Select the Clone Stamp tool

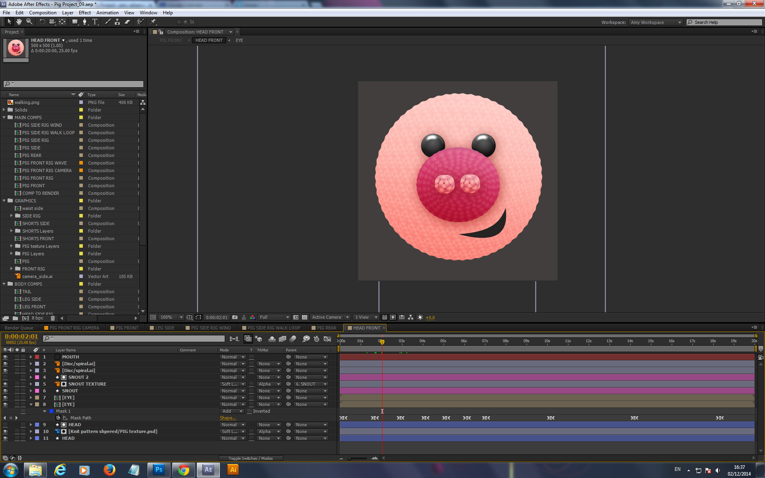(117, 22)
